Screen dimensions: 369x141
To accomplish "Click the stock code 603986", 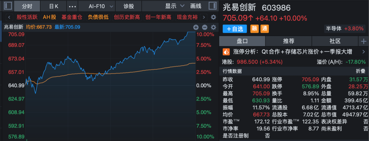I will [276, 8].
